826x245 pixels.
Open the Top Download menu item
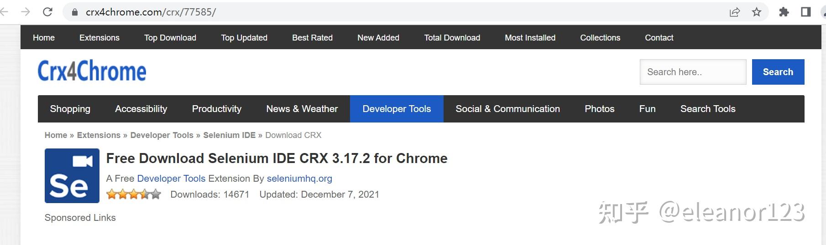tap(170, 38)
